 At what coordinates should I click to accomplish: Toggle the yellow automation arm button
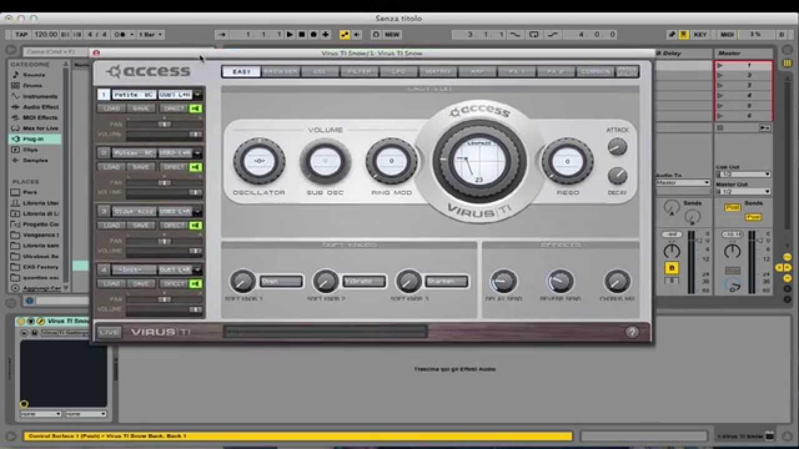coord(344,34)
